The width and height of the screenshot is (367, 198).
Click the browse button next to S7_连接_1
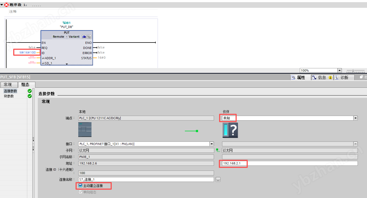pyautogui.click(x=218, y=179)
